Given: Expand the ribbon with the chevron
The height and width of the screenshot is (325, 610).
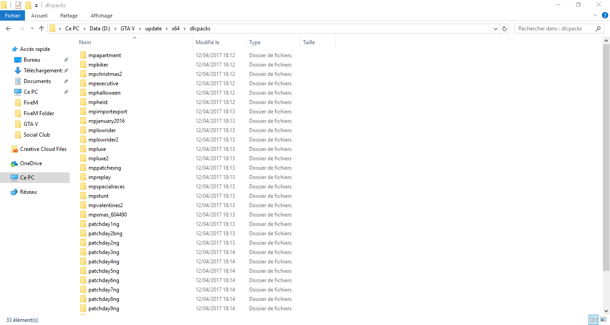Looking at the screenshot, I should 595,16.
